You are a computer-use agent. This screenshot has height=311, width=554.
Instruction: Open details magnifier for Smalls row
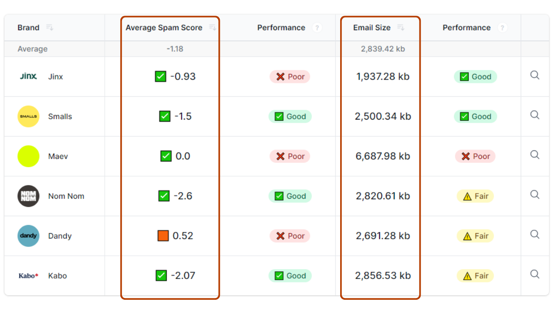535,115
